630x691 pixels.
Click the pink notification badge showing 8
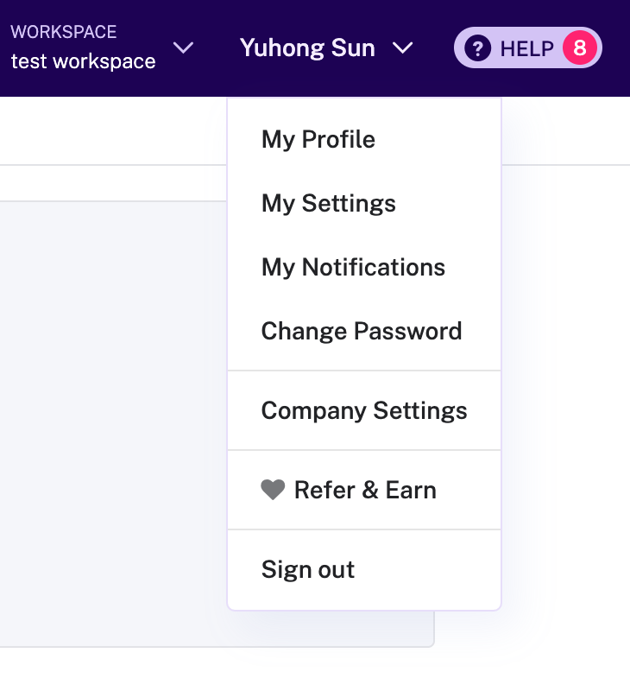point(579,48)
